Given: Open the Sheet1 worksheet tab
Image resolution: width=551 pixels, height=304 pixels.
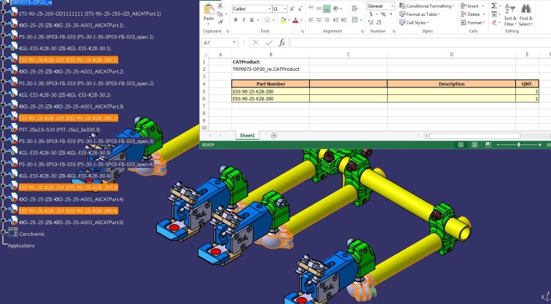Looking at the screenshot, I should (247, 135).
